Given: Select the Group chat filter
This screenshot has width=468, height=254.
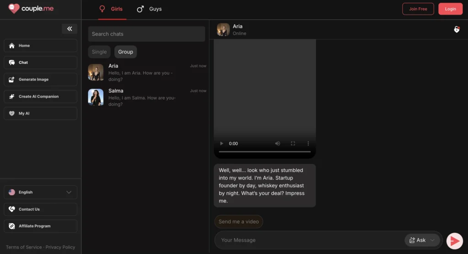Looking at the screenshot, I should [x=125, y=52].
